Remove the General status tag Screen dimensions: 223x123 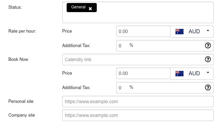click(x=90, y=9)
